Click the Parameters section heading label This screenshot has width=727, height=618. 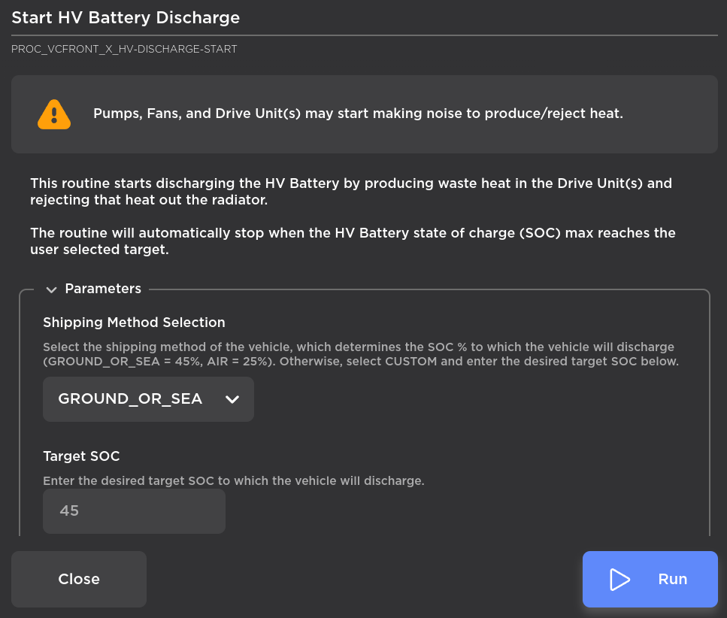point(103,289)
